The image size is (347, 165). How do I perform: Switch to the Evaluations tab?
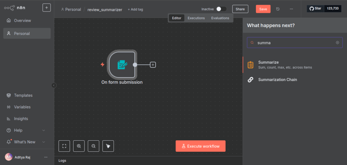click(220, 18)
